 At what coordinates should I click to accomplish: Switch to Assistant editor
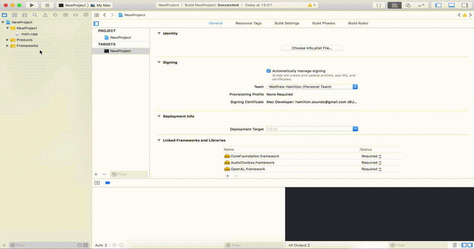(408, 5)
